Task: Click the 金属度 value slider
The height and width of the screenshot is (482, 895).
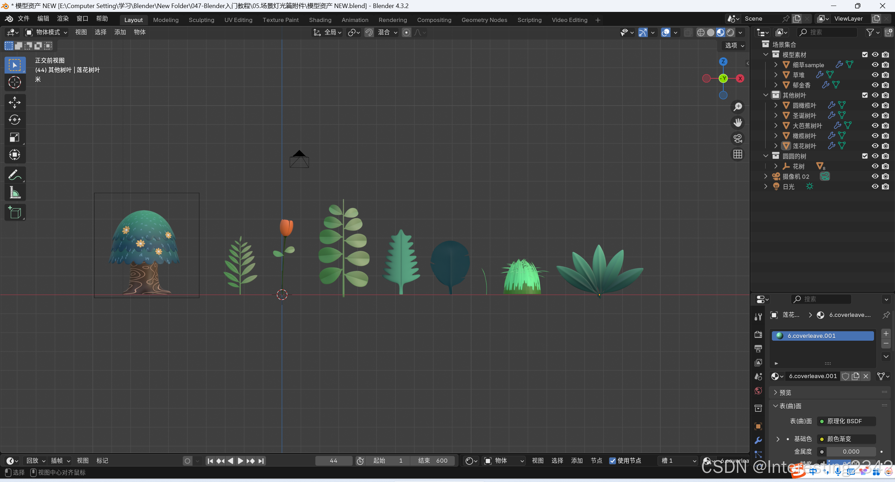Action: (851, 452)
